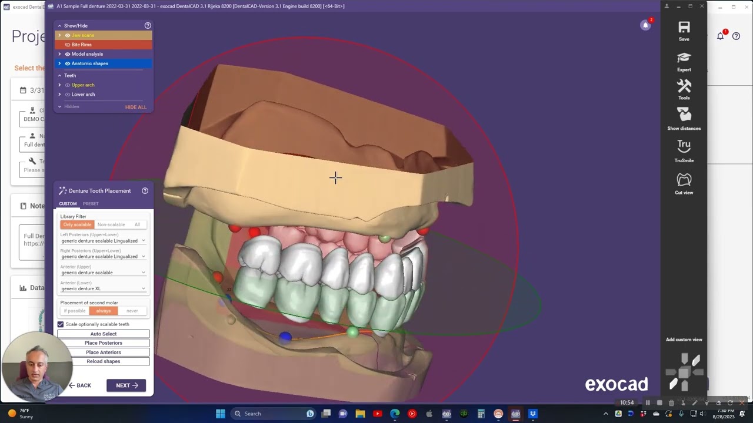The height and width of the screenshot is (423, 753).
Task: Click background window help question icon
Action: (736, 36)
